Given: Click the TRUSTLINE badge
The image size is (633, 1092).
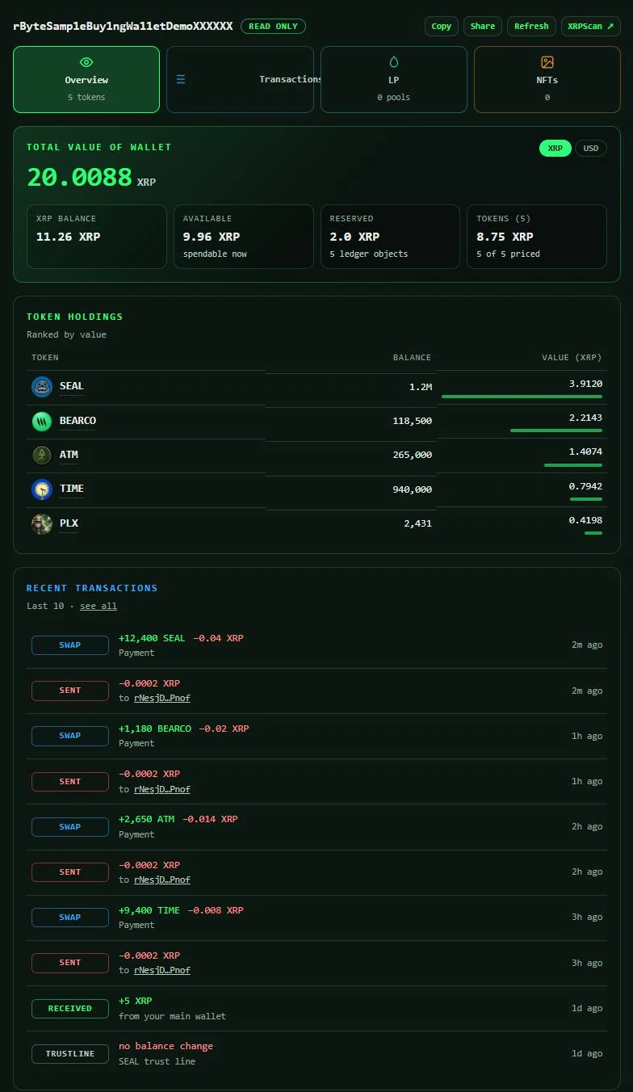Looking at the screenshot, I should (x=70, y=1053).
